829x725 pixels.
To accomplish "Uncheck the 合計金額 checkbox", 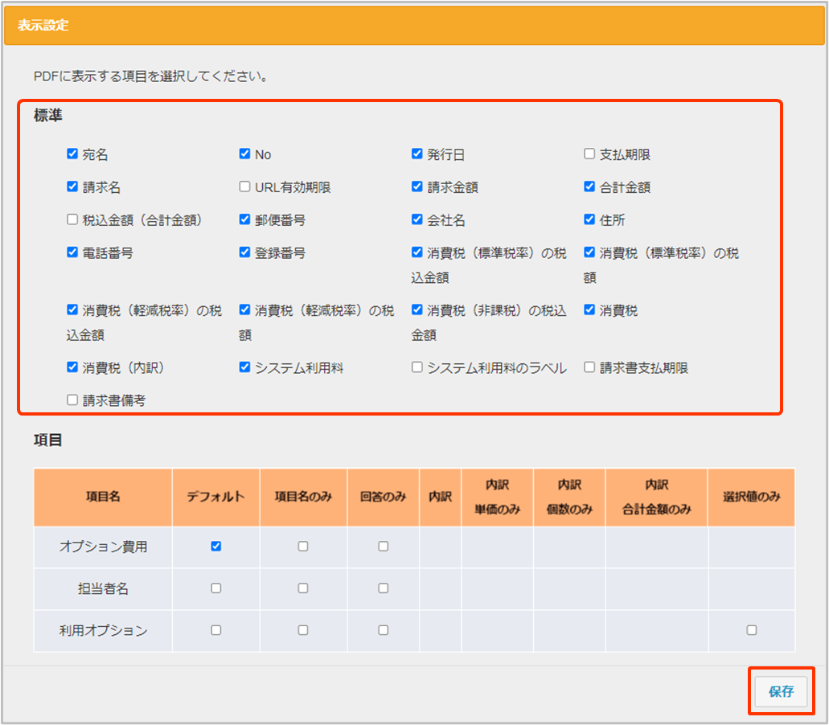I will [x=589, y=187].
